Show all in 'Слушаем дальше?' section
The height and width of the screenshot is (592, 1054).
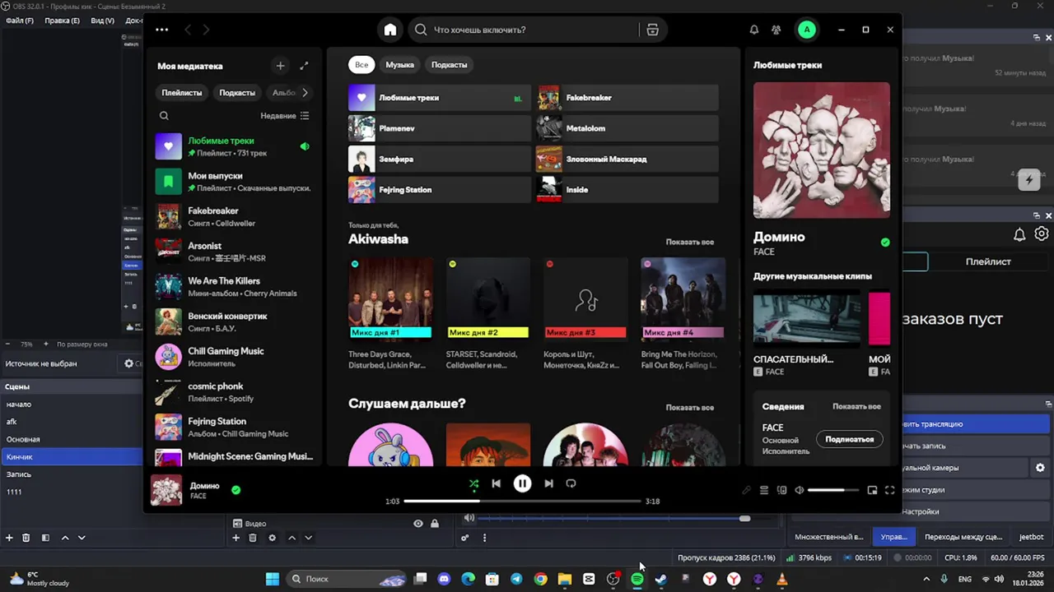[x=690, y=407]
